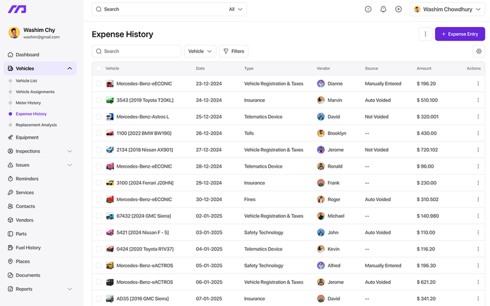This screenshot has height=306, width=490.
Task: Click the alert info icon in top bar
Action: click(368, 9)
